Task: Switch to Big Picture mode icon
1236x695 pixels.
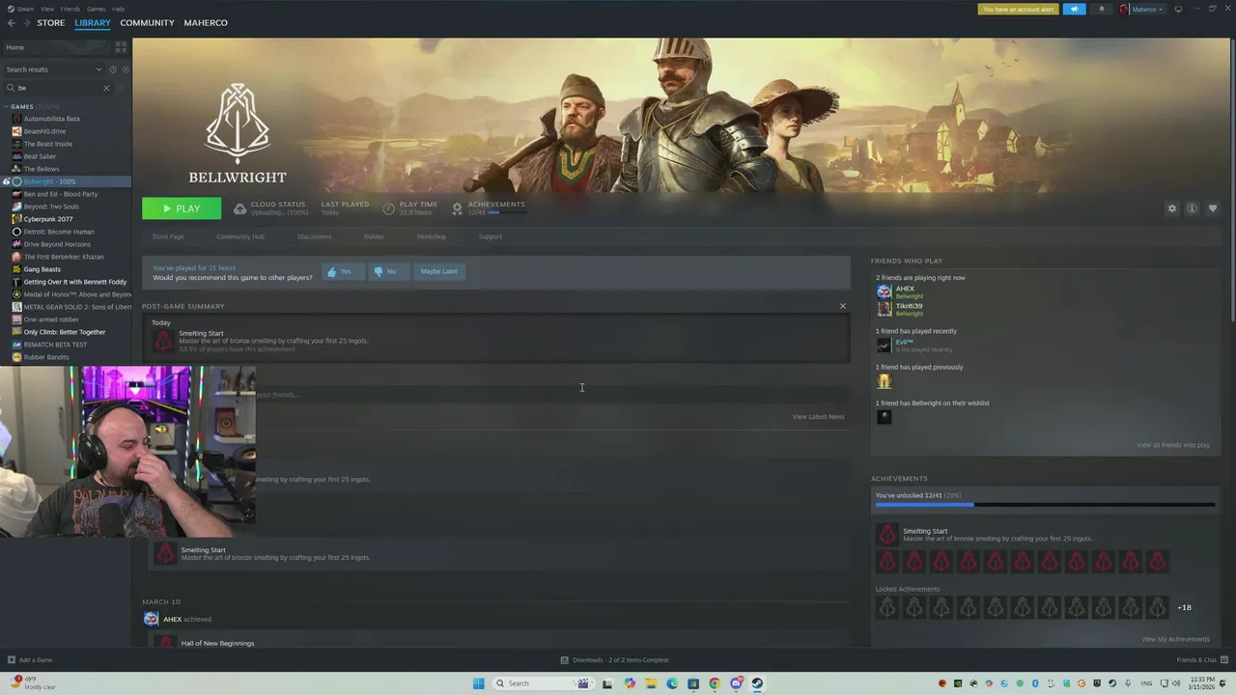Action: click(1178, 9)
